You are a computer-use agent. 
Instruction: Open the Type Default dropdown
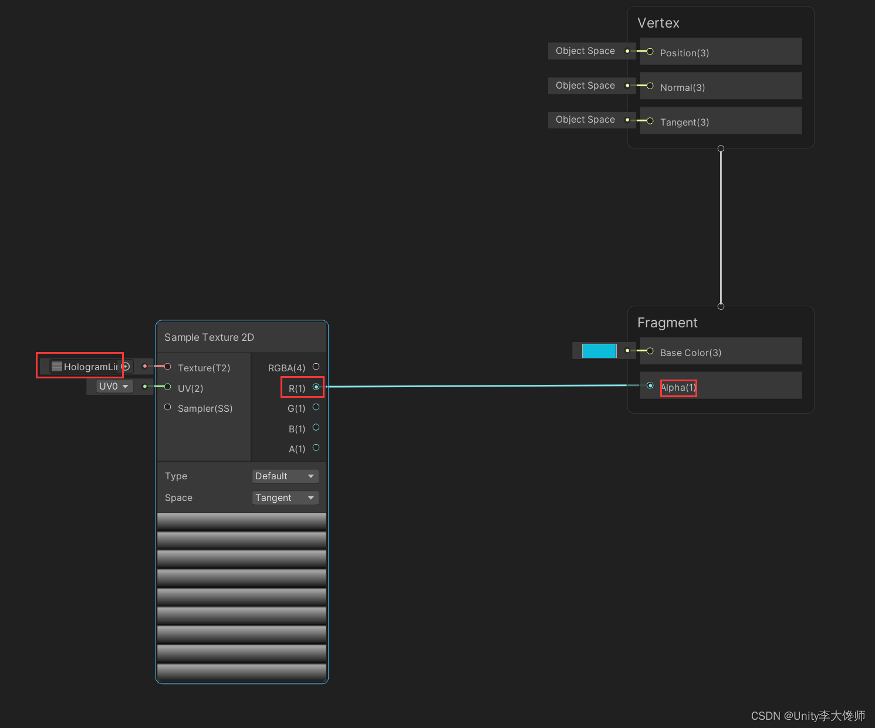(285, 476)
